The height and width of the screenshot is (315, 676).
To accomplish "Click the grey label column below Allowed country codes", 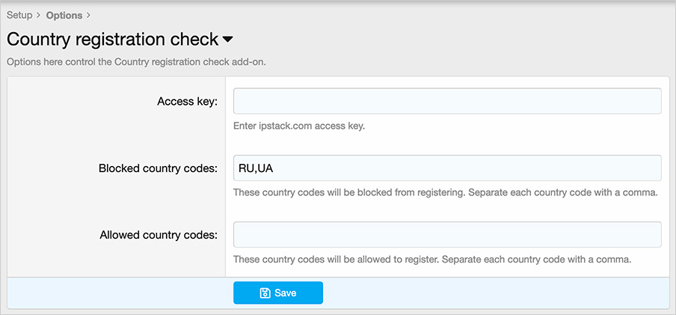I will coord(116,262).
